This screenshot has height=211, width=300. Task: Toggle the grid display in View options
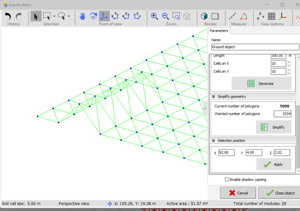272,16
